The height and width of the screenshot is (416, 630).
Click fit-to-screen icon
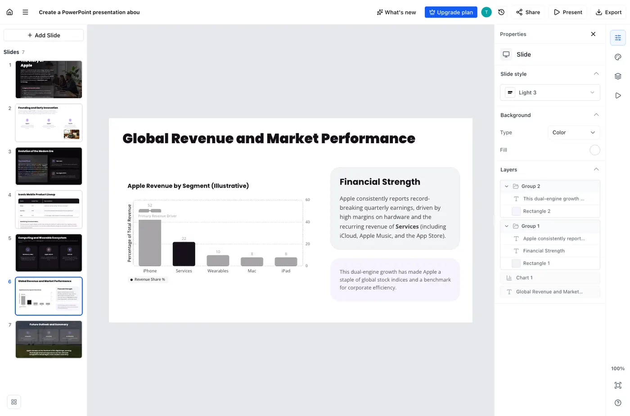[x=618, y=385]
